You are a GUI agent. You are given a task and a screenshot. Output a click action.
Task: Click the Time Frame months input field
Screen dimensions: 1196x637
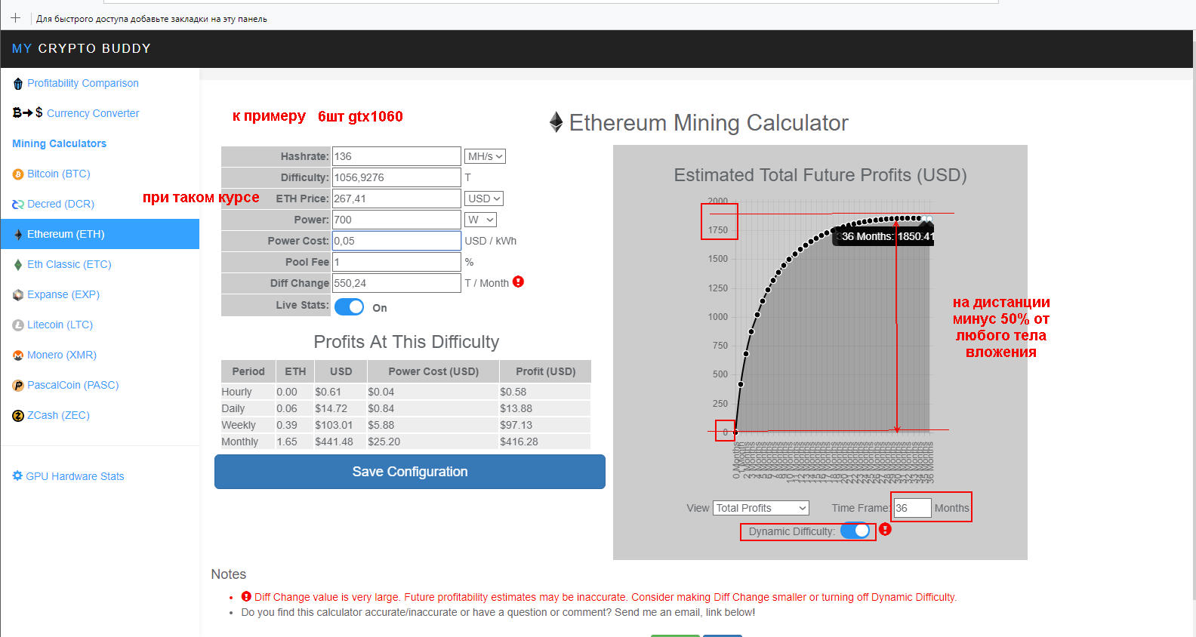click(912, 508)
